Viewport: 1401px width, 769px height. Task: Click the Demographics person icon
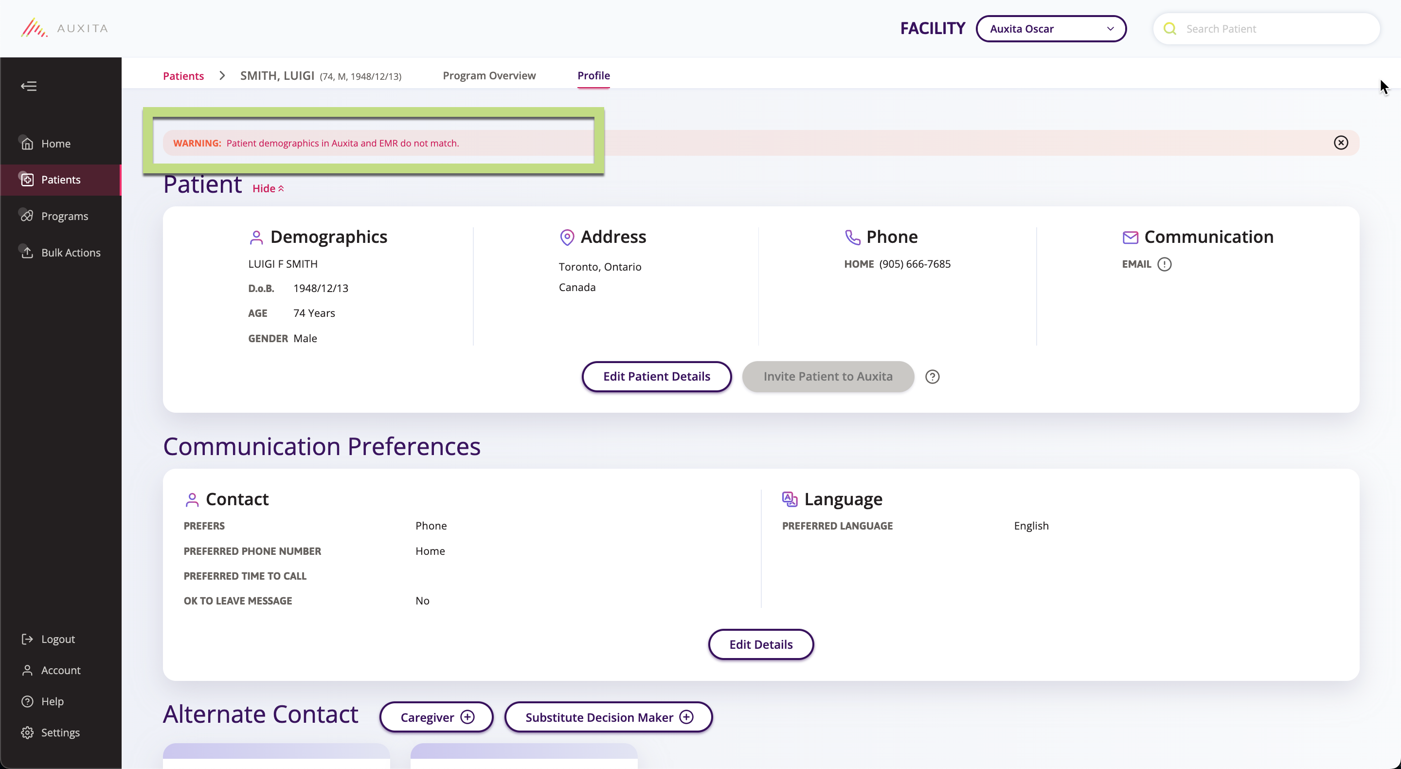pyautogui.click(x=256, y=238)
